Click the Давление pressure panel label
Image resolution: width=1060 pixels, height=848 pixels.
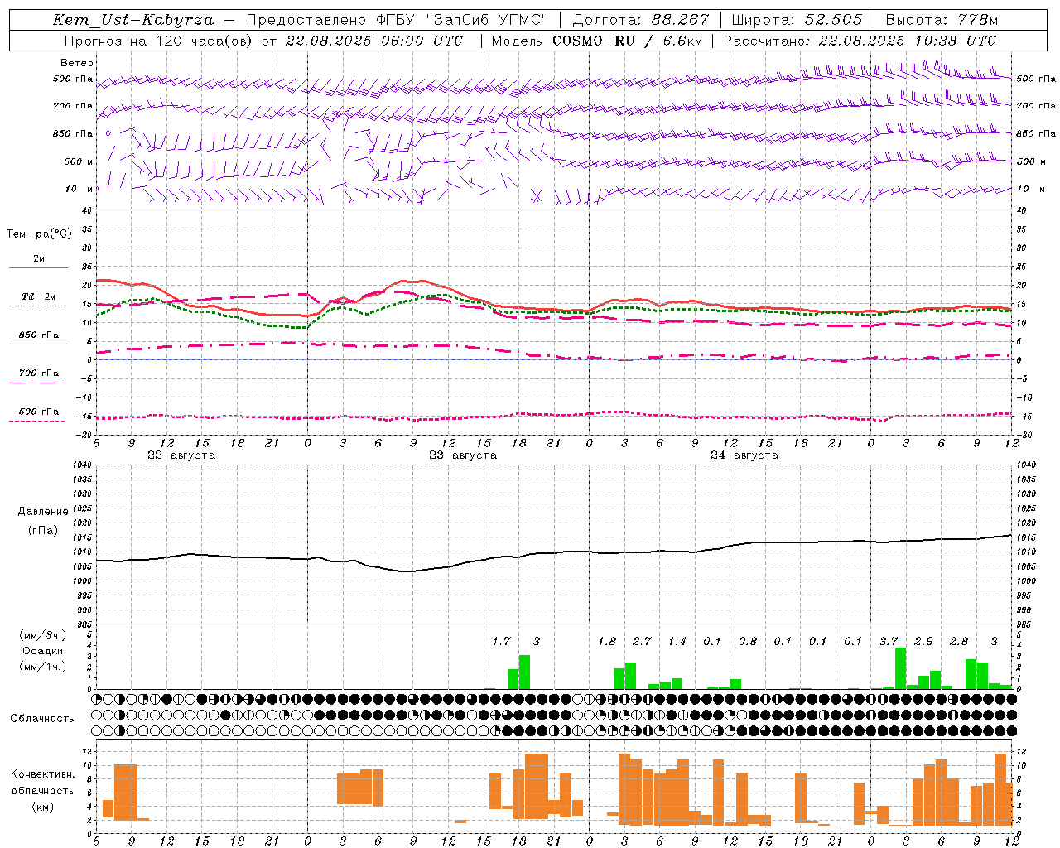click(x=42, y=512)
